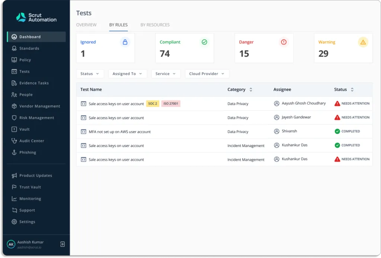This screenshot has height=258, width=381.
Task: Select the Warning summary card
Action: click(x=343, y=48)
